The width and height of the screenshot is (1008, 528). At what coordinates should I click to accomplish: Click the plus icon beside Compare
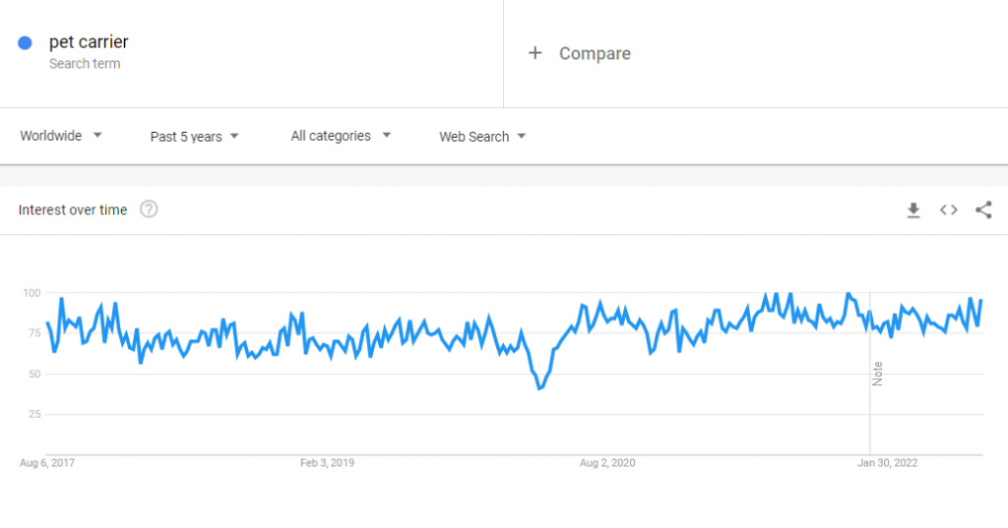pyautogui.click(x=535, y=53)
